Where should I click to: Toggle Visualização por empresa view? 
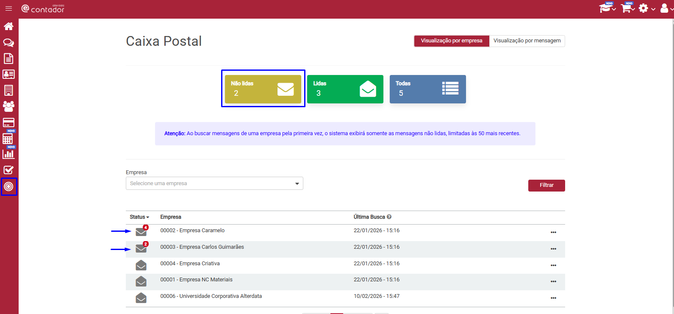[x=452, y=41]
